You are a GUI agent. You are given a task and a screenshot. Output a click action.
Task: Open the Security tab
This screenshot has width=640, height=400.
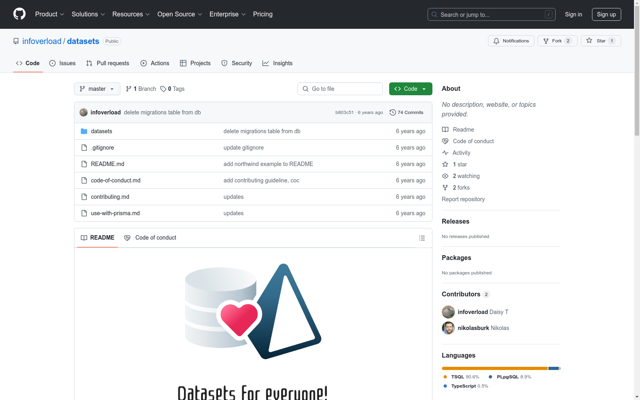(237, 63)
